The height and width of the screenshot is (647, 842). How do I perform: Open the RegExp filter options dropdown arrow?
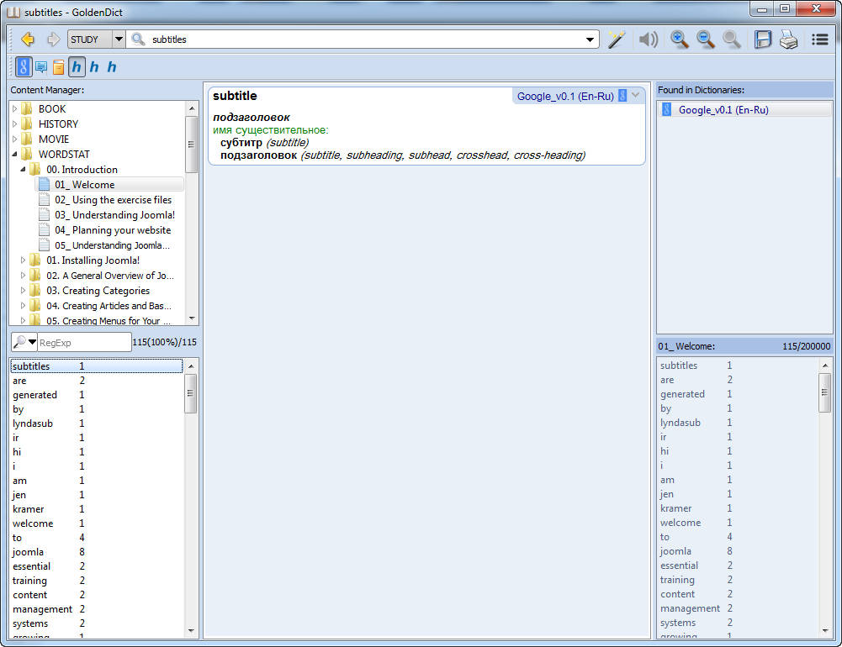pos(32,342)
